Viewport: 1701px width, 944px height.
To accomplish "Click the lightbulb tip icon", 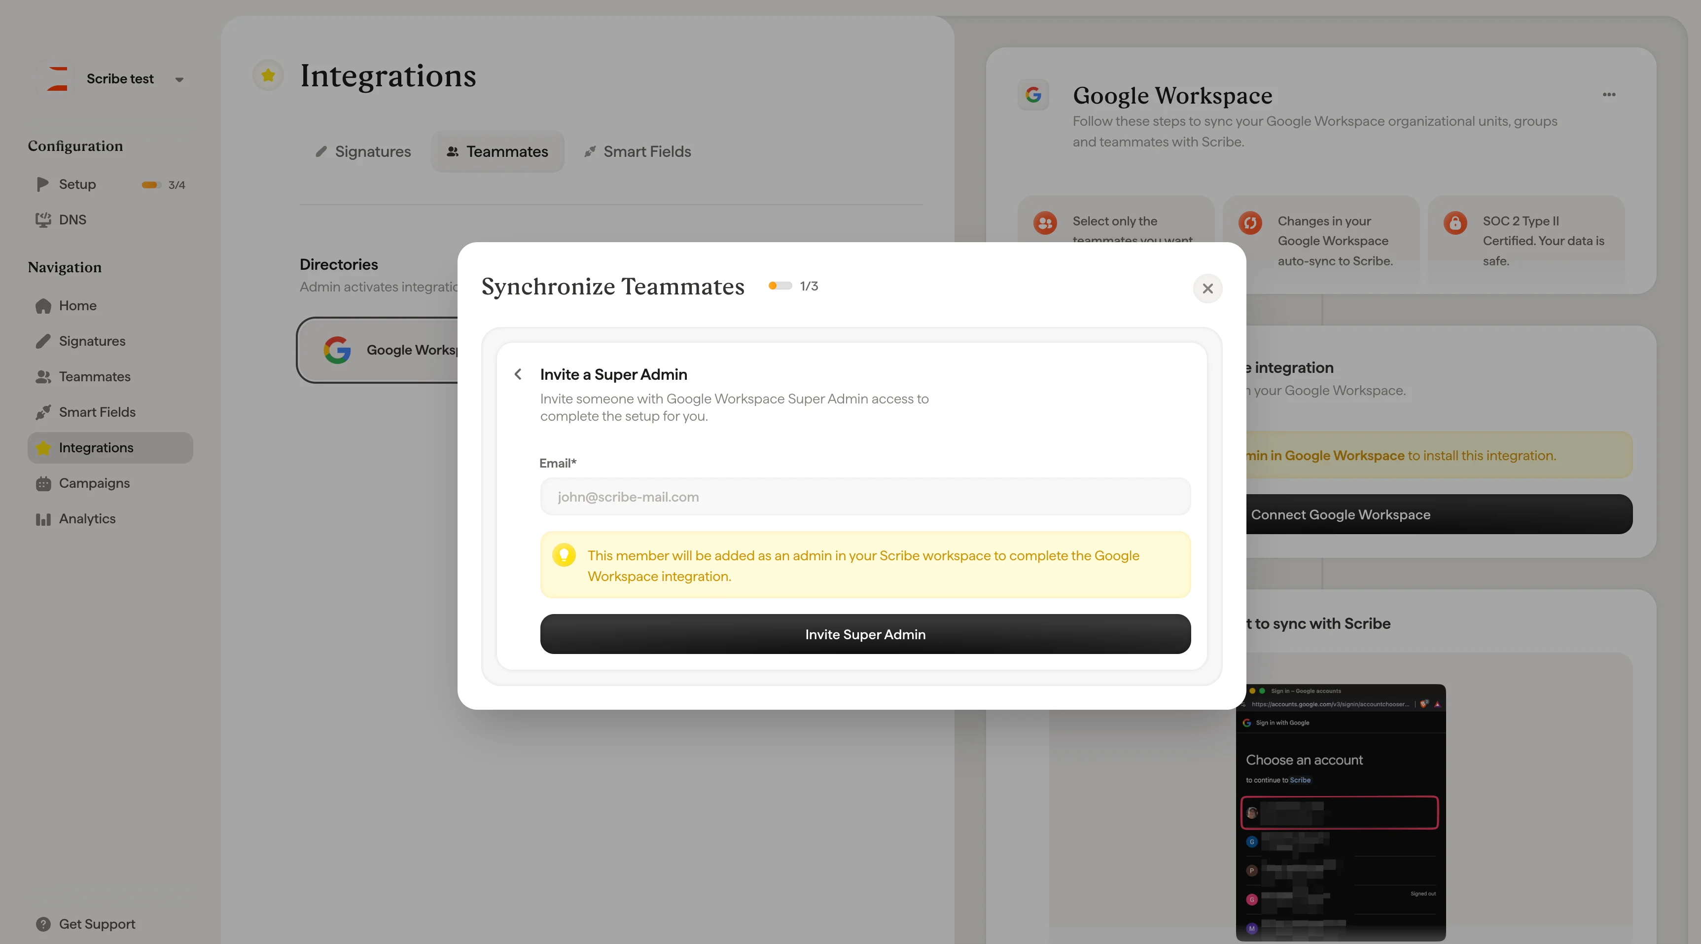I will coord(564,555).
